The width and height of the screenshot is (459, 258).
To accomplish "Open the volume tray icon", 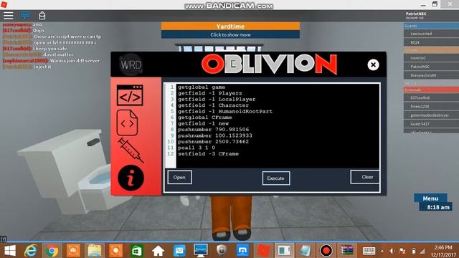I will coord(392,251).
